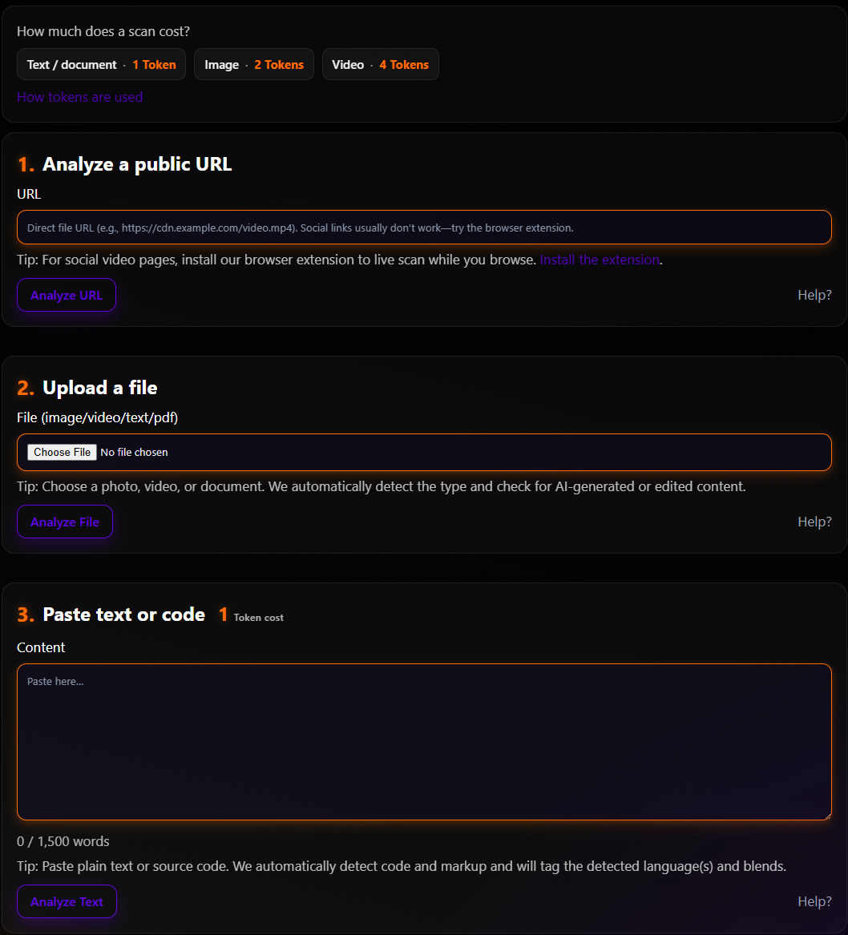Open Help for the Upload a file section
Image resolution: width=848 pixels, height=935 pixels.
click(814, 522)
